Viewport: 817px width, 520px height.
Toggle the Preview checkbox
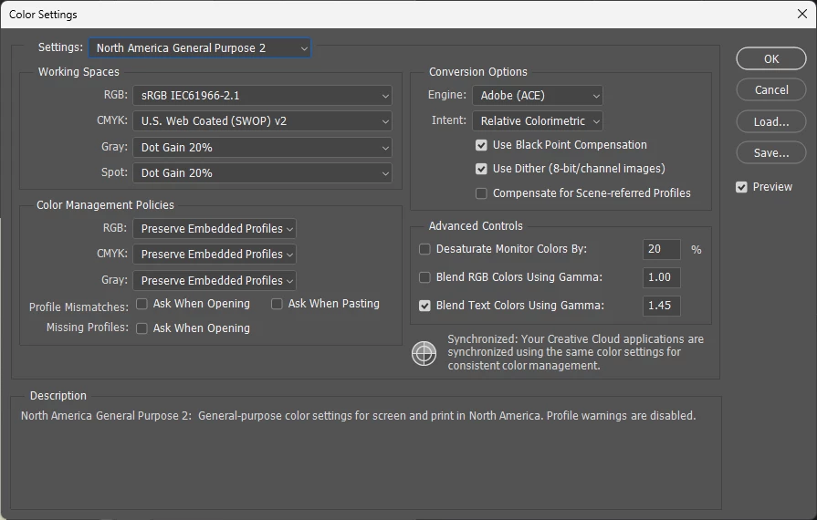point(741,187)
